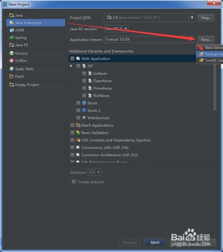The width and height of the screenshot is (223, 252).
Task: Enable the Web Application checkbox
Action: (72, 58)
